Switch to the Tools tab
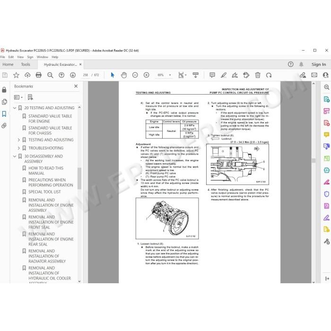Viewport: 331px width, 331px height. coord(26,64)
